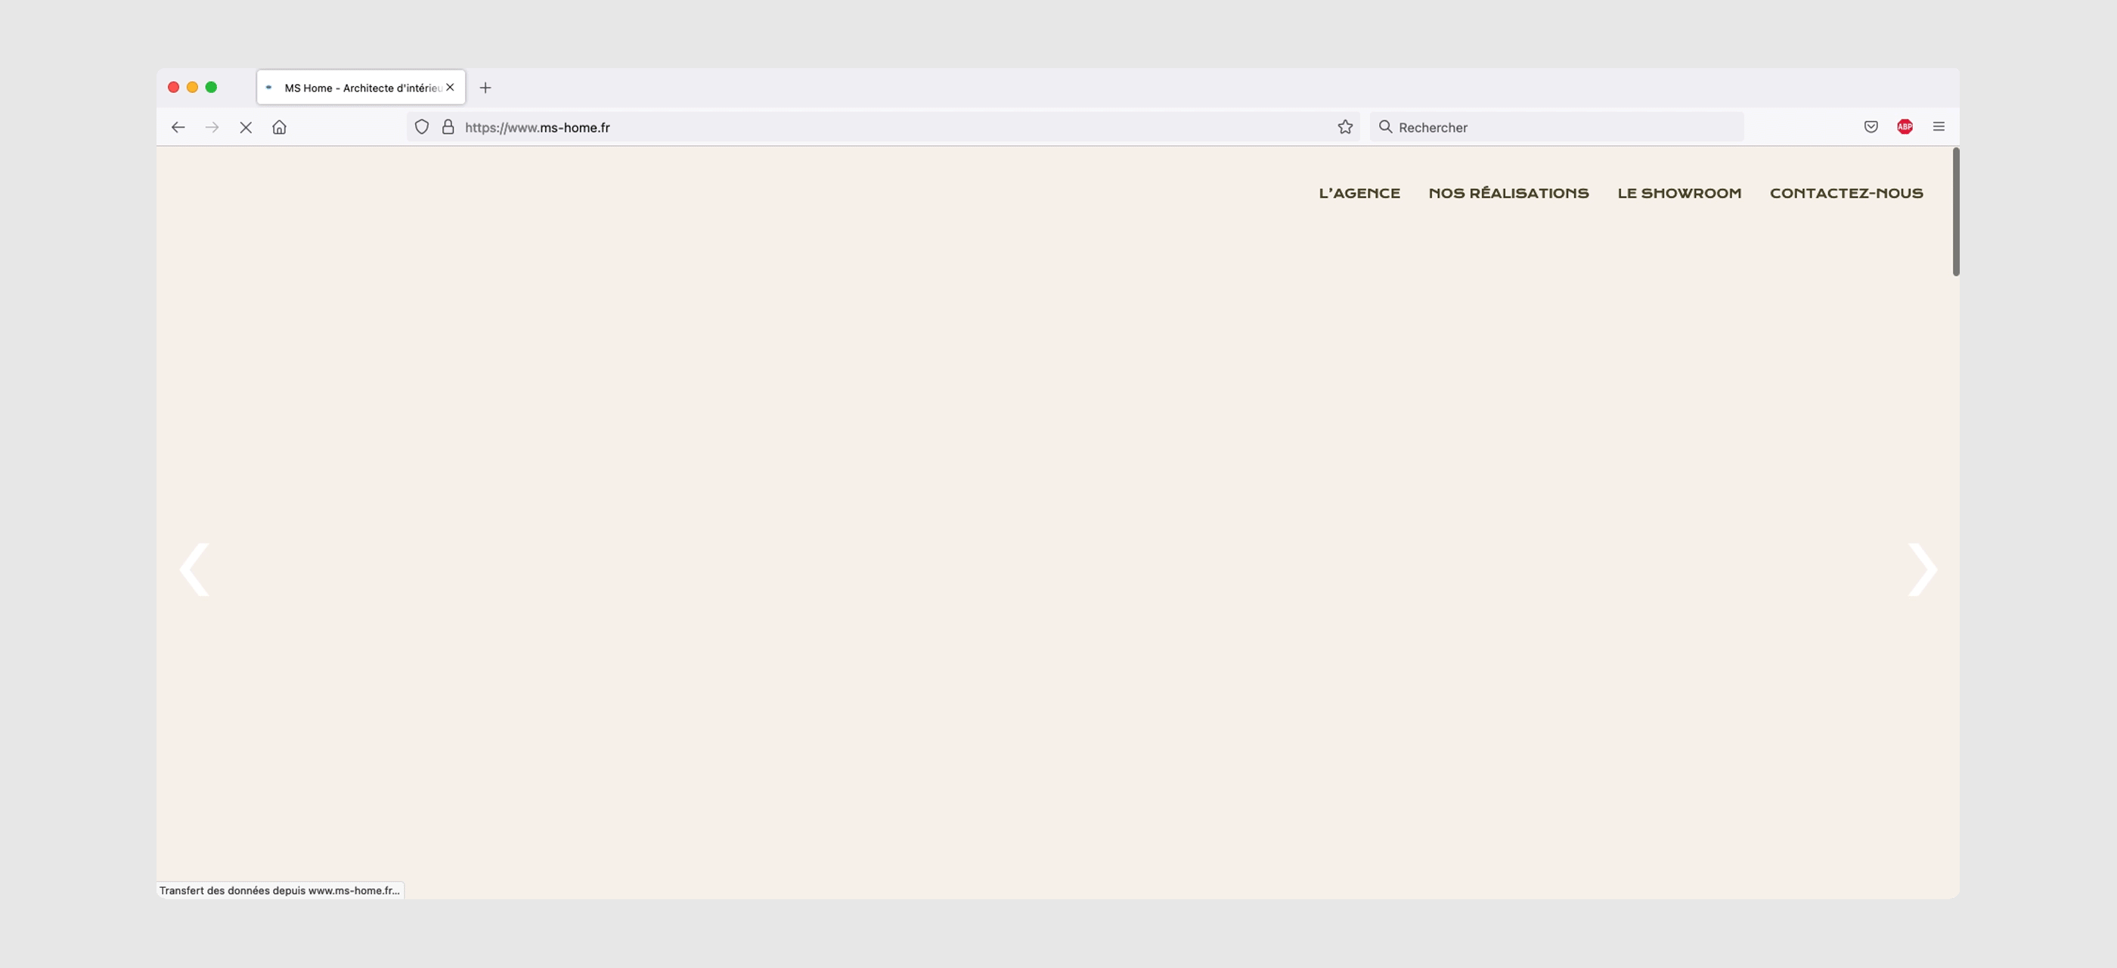Show previous slide with left chevron
Viewport: 2117px width, 968px height.
tap(195, 569)
